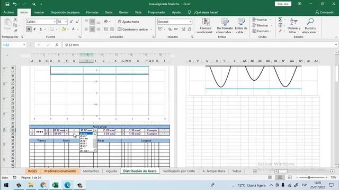
Task: Decrease the cell indent
Action: coord(106,29)
